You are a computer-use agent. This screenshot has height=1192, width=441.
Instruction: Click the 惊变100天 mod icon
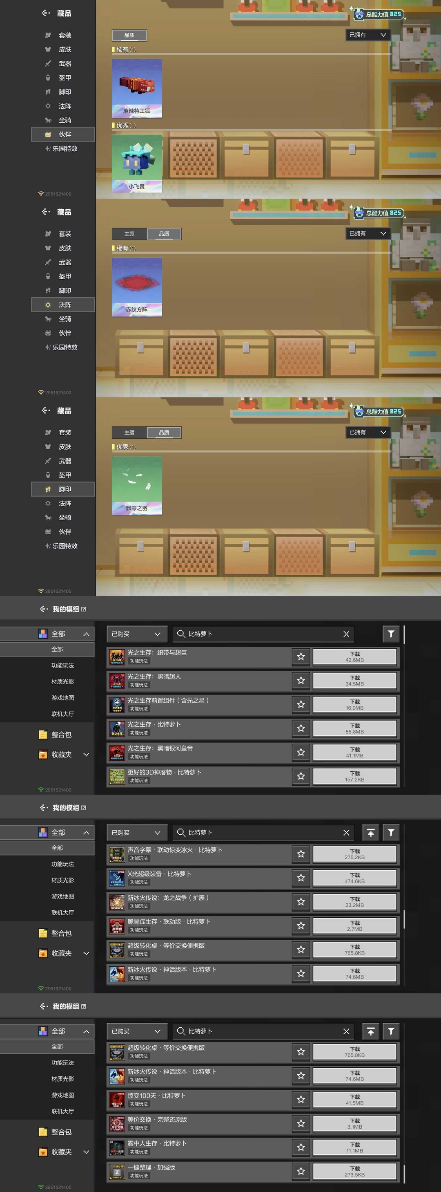[x=117, y=1100]
